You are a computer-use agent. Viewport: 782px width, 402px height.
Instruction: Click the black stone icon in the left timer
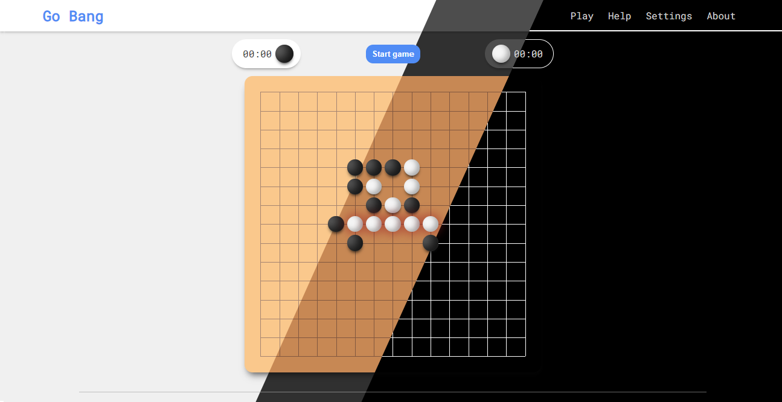coord(284,54)
